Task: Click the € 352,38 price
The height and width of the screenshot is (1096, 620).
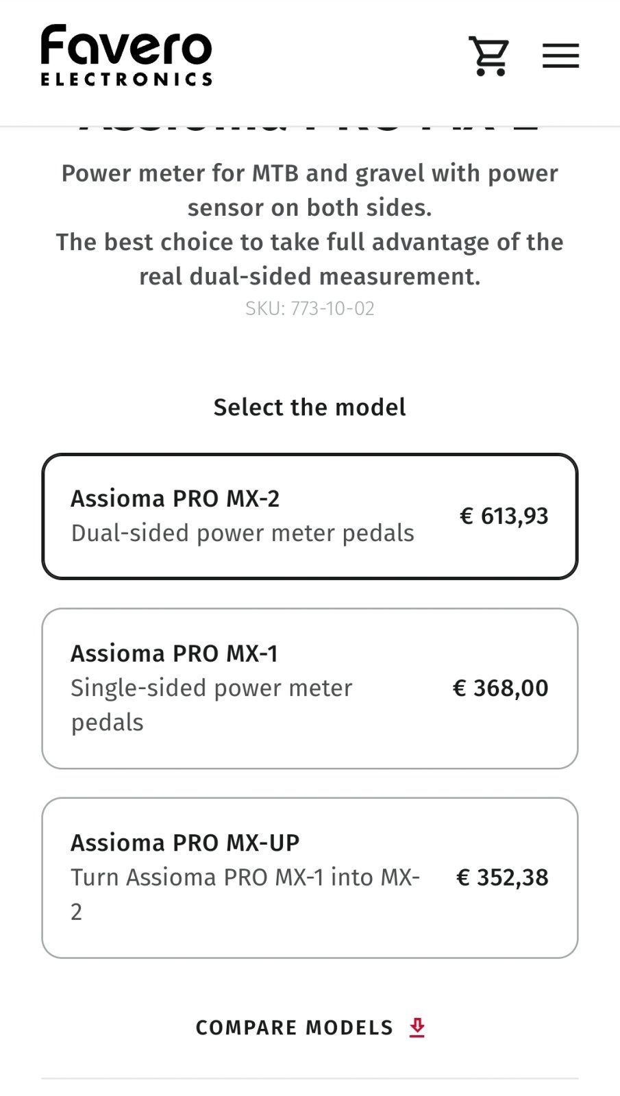Action: click(x=502, y=877)
